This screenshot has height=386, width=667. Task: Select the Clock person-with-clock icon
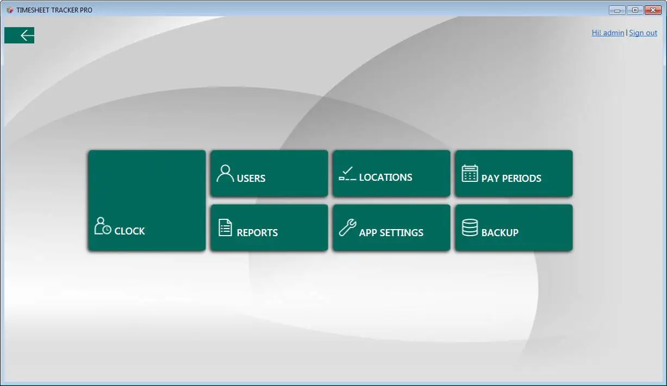pyautogui.click(x=101, y=226)
